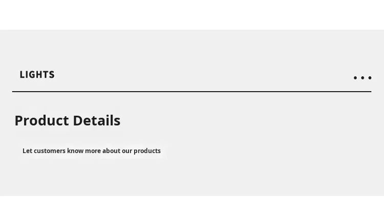Click the letter L in LIGHTS
Screen dimensions: 384x214
pyautogui.click(x=22, y=75)
